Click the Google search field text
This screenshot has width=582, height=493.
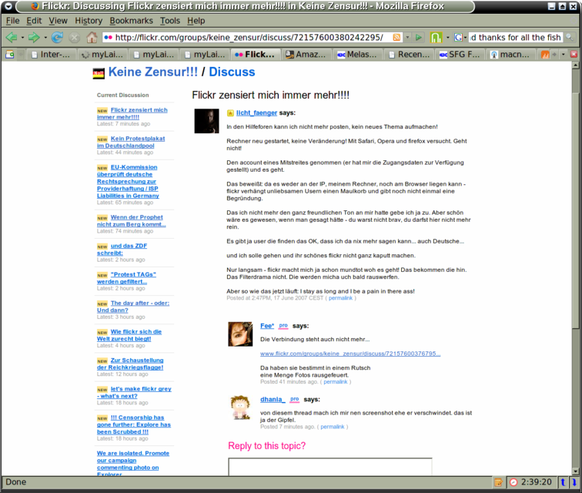pyautogui.click(x=517, y=37)
